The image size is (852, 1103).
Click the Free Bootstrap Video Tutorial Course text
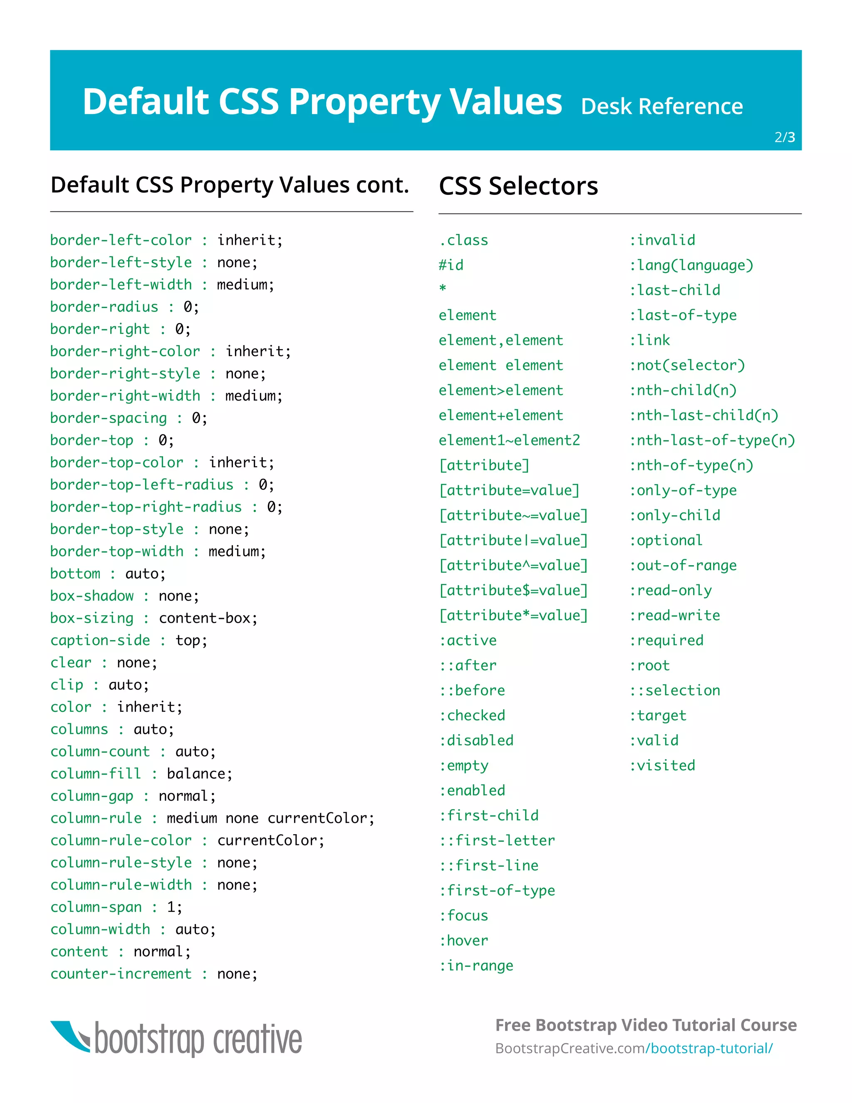646,1025
